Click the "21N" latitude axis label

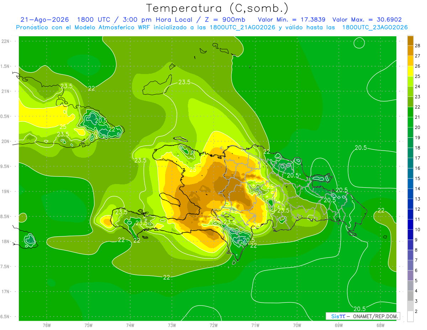pyautogui.click(x=6, y=91)
